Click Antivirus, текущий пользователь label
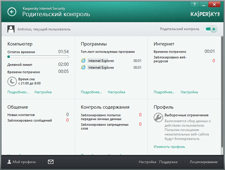Viewport: 225px width, 170px height. [44, 29]
